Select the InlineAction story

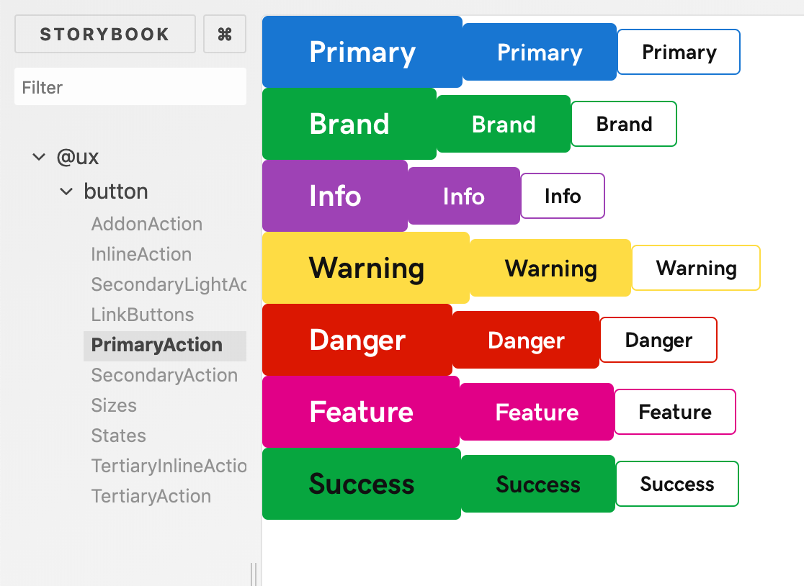pyautogui.click(x=141, y=254)
